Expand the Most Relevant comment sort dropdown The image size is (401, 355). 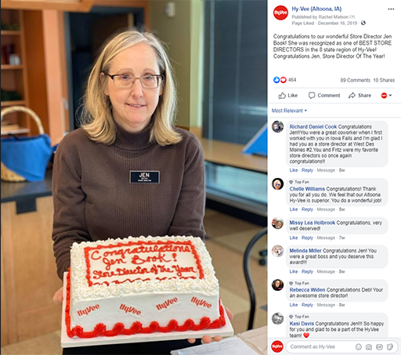tap(289, 110)
